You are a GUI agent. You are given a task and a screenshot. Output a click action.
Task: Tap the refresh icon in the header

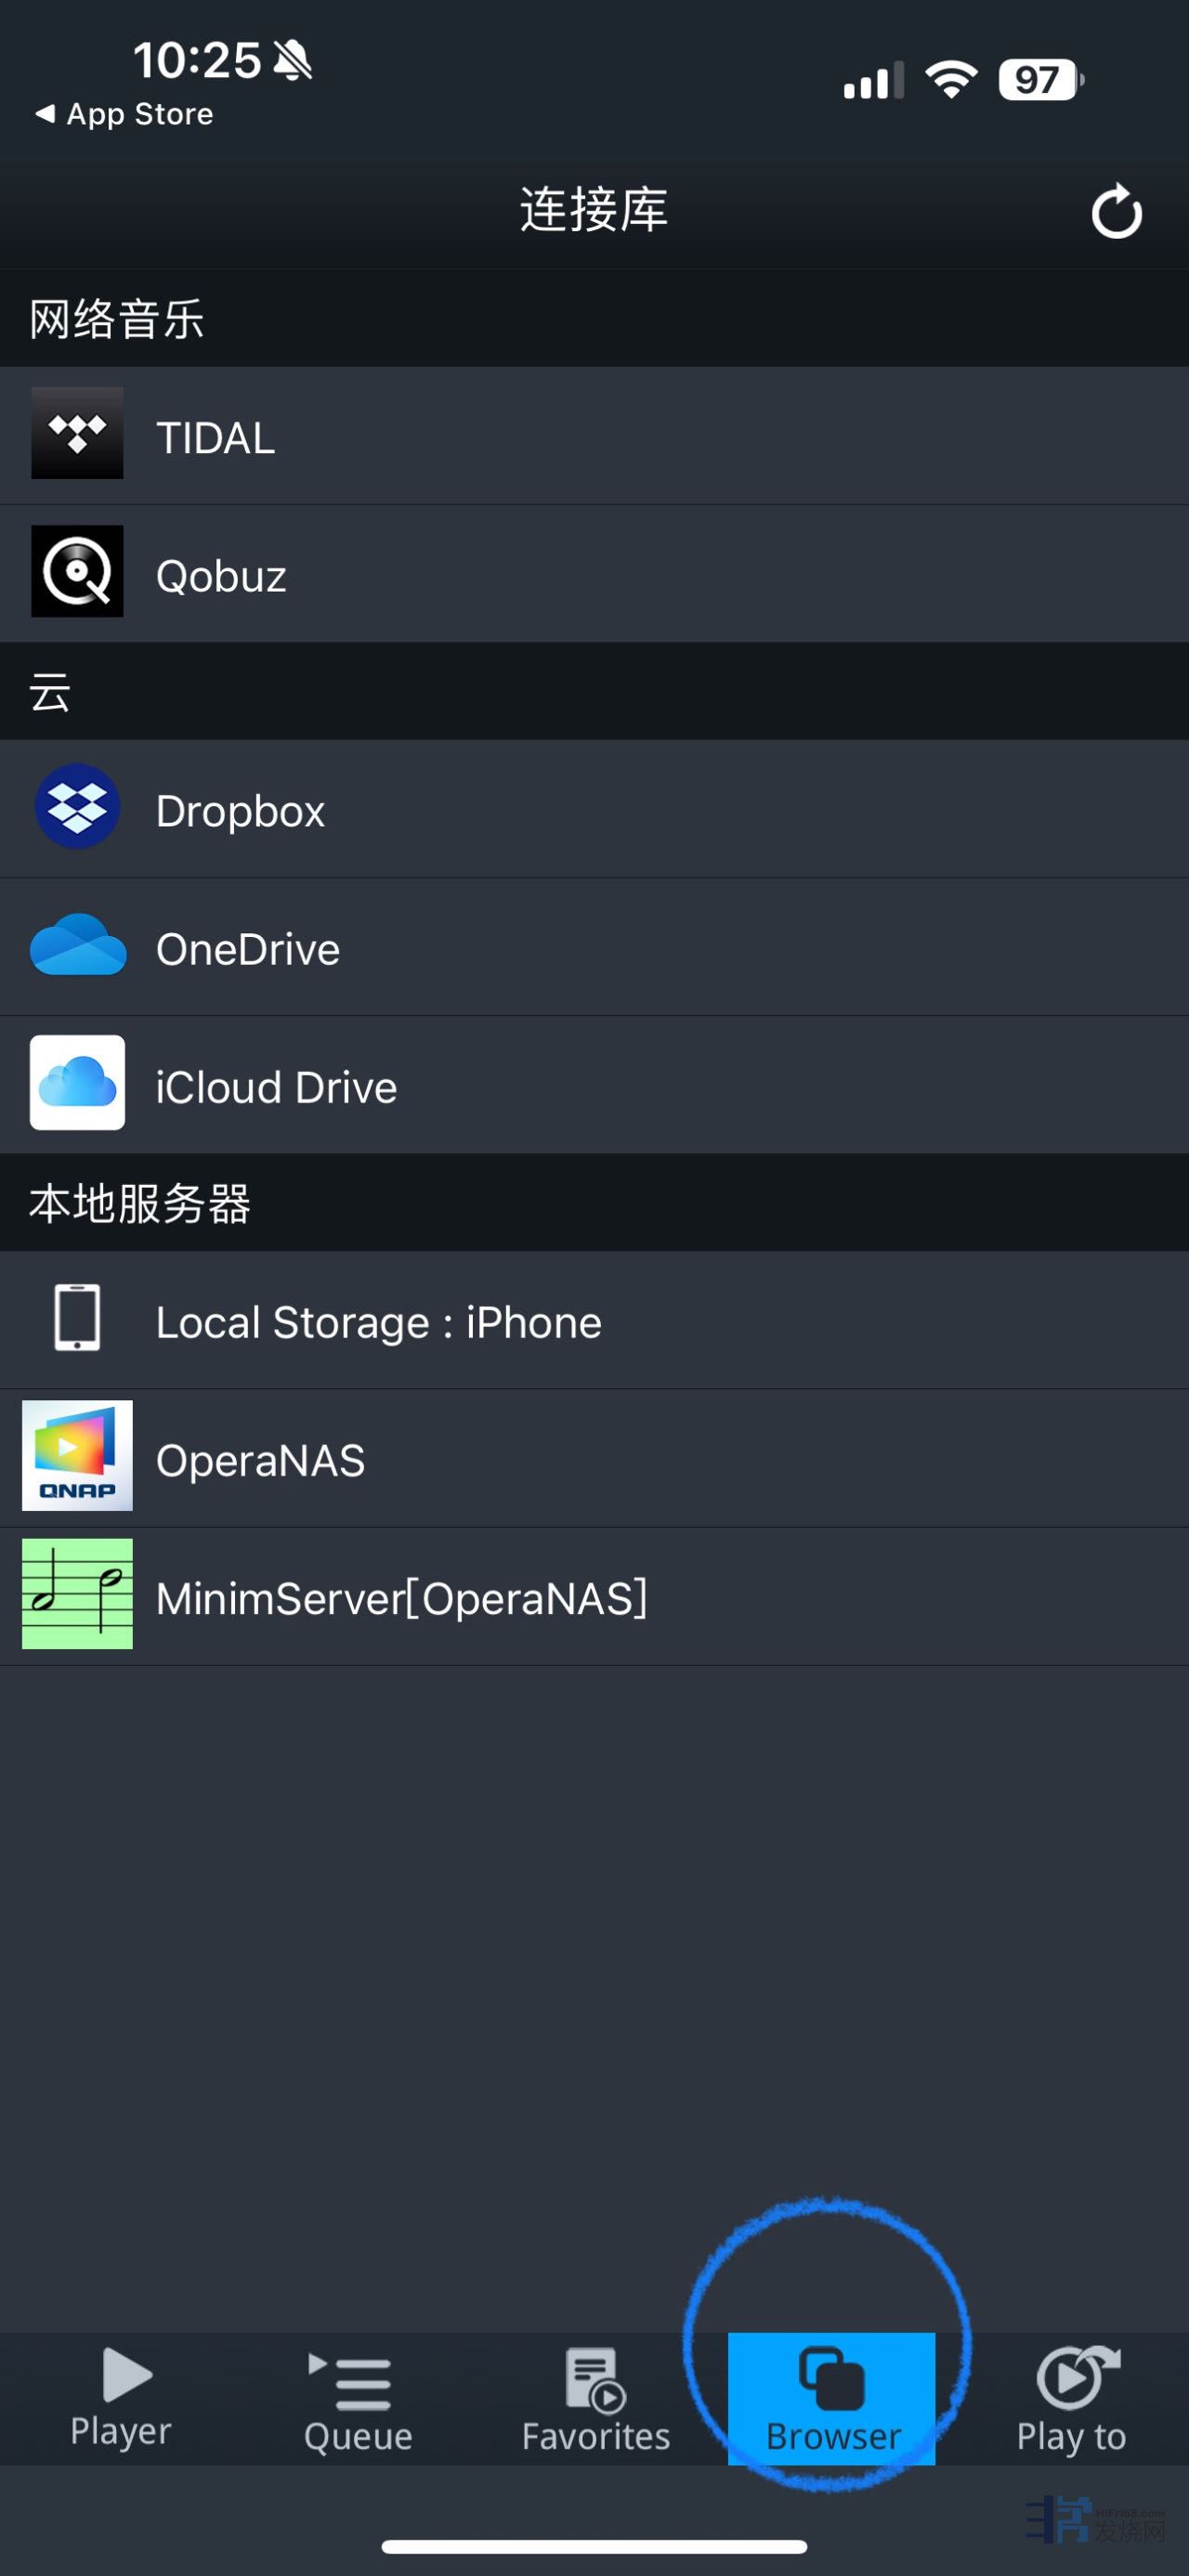(1115, 212)
